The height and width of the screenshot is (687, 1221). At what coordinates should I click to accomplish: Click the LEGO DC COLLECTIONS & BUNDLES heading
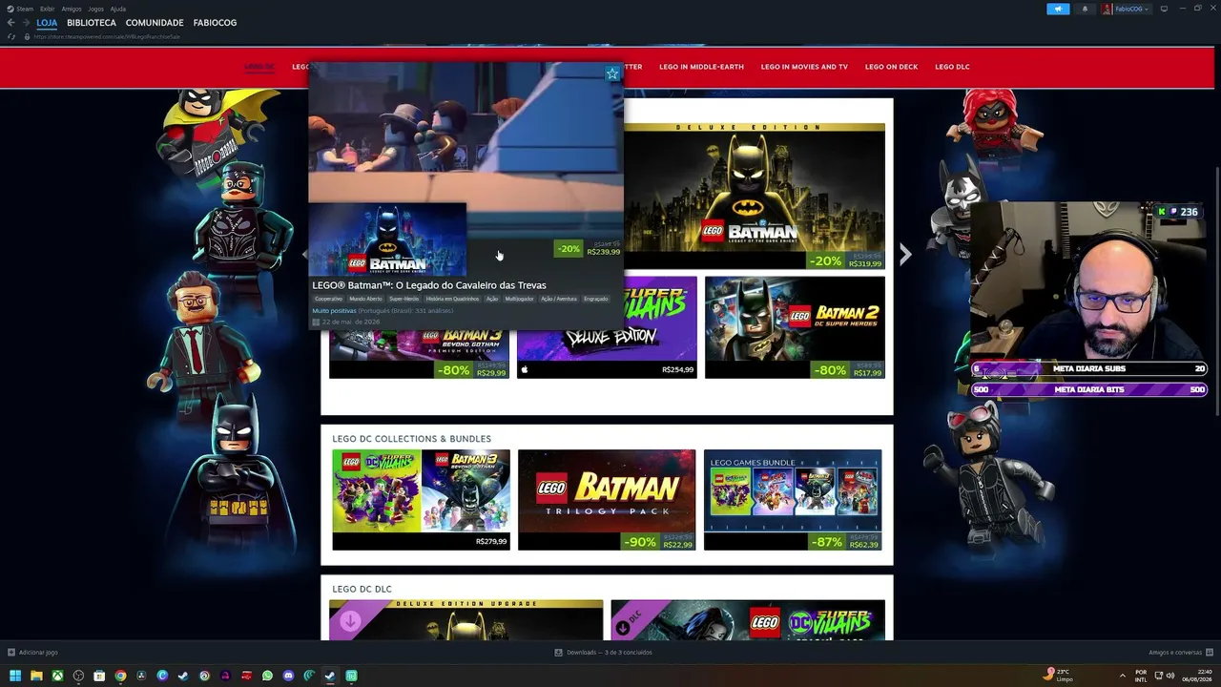(411, 439)
